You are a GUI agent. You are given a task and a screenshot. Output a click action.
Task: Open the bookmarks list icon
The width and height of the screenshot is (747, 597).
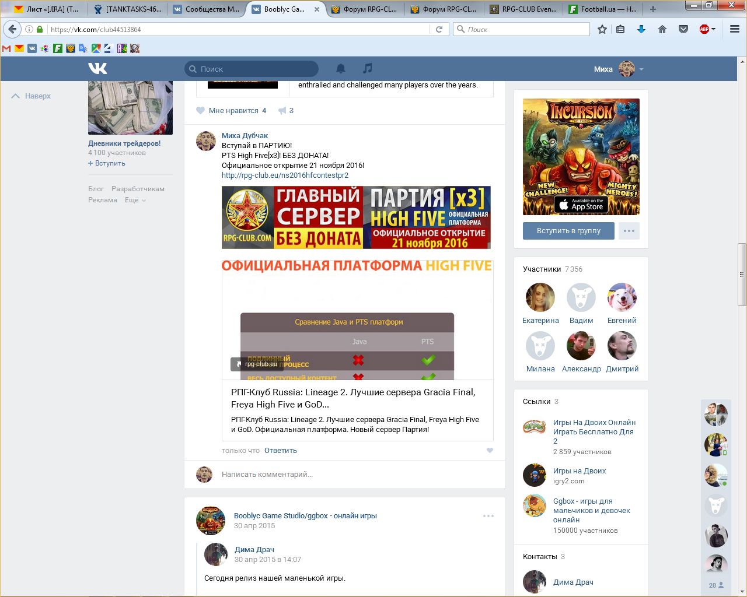(620, 29)
